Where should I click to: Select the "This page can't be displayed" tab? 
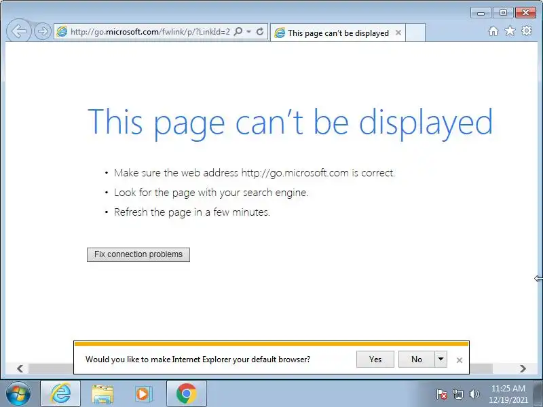click(x=337, y=33)
